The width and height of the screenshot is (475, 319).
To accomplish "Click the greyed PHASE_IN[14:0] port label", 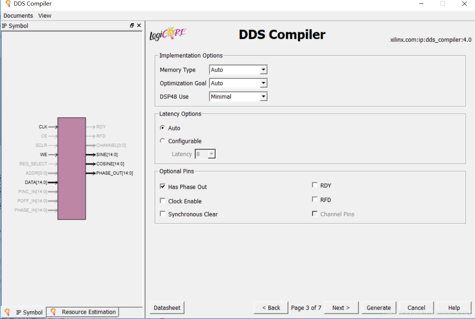I will [x=31, y=210].
